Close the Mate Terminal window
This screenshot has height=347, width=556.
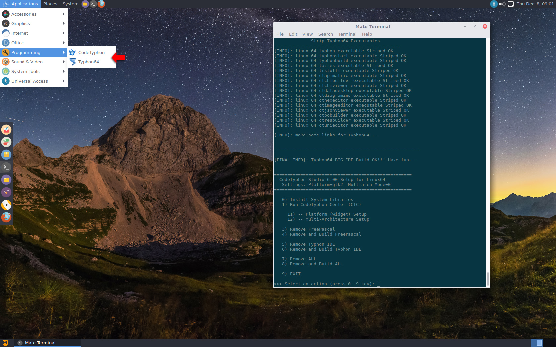[x=485, y=26]
